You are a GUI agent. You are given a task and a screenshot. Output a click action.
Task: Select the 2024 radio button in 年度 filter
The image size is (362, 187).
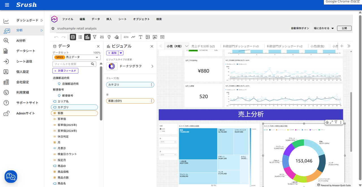(x=160, y=131)
